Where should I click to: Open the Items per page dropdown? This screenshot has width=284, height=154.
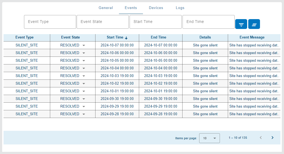209,138
